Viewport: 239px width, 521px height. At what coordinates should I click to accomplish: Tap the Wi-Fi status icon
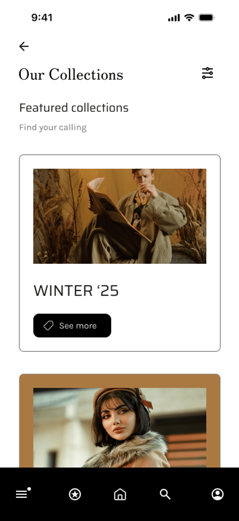click(189, 17)
